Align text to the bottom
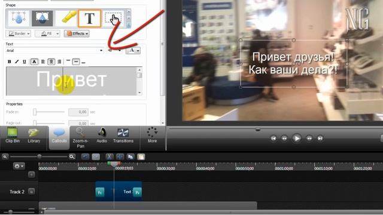This screenshot has width=383, height=215. coord(84,62)
